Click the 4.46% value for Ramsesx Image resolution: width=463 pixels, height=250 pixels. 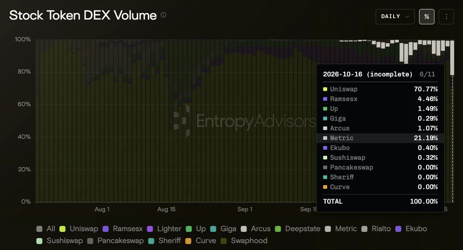coord(428,99)
